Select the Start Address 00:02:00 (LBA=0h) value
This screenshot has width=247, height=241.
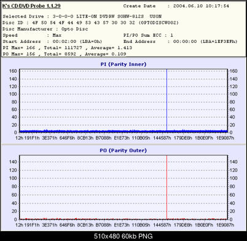coord(77,42)
